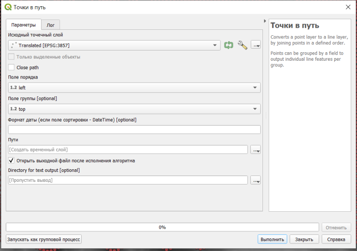The image size is (357, 251).
Task: Click browse button beside Translated layer
Action: click(256, 45)
